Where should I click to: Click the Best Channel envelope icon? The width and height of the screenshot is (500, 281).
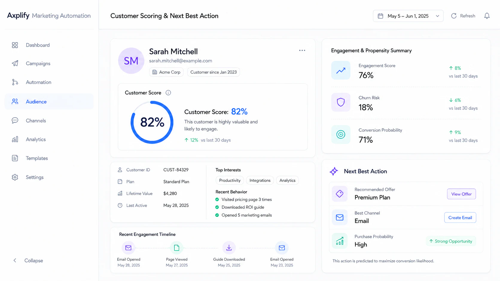[340, 217]
